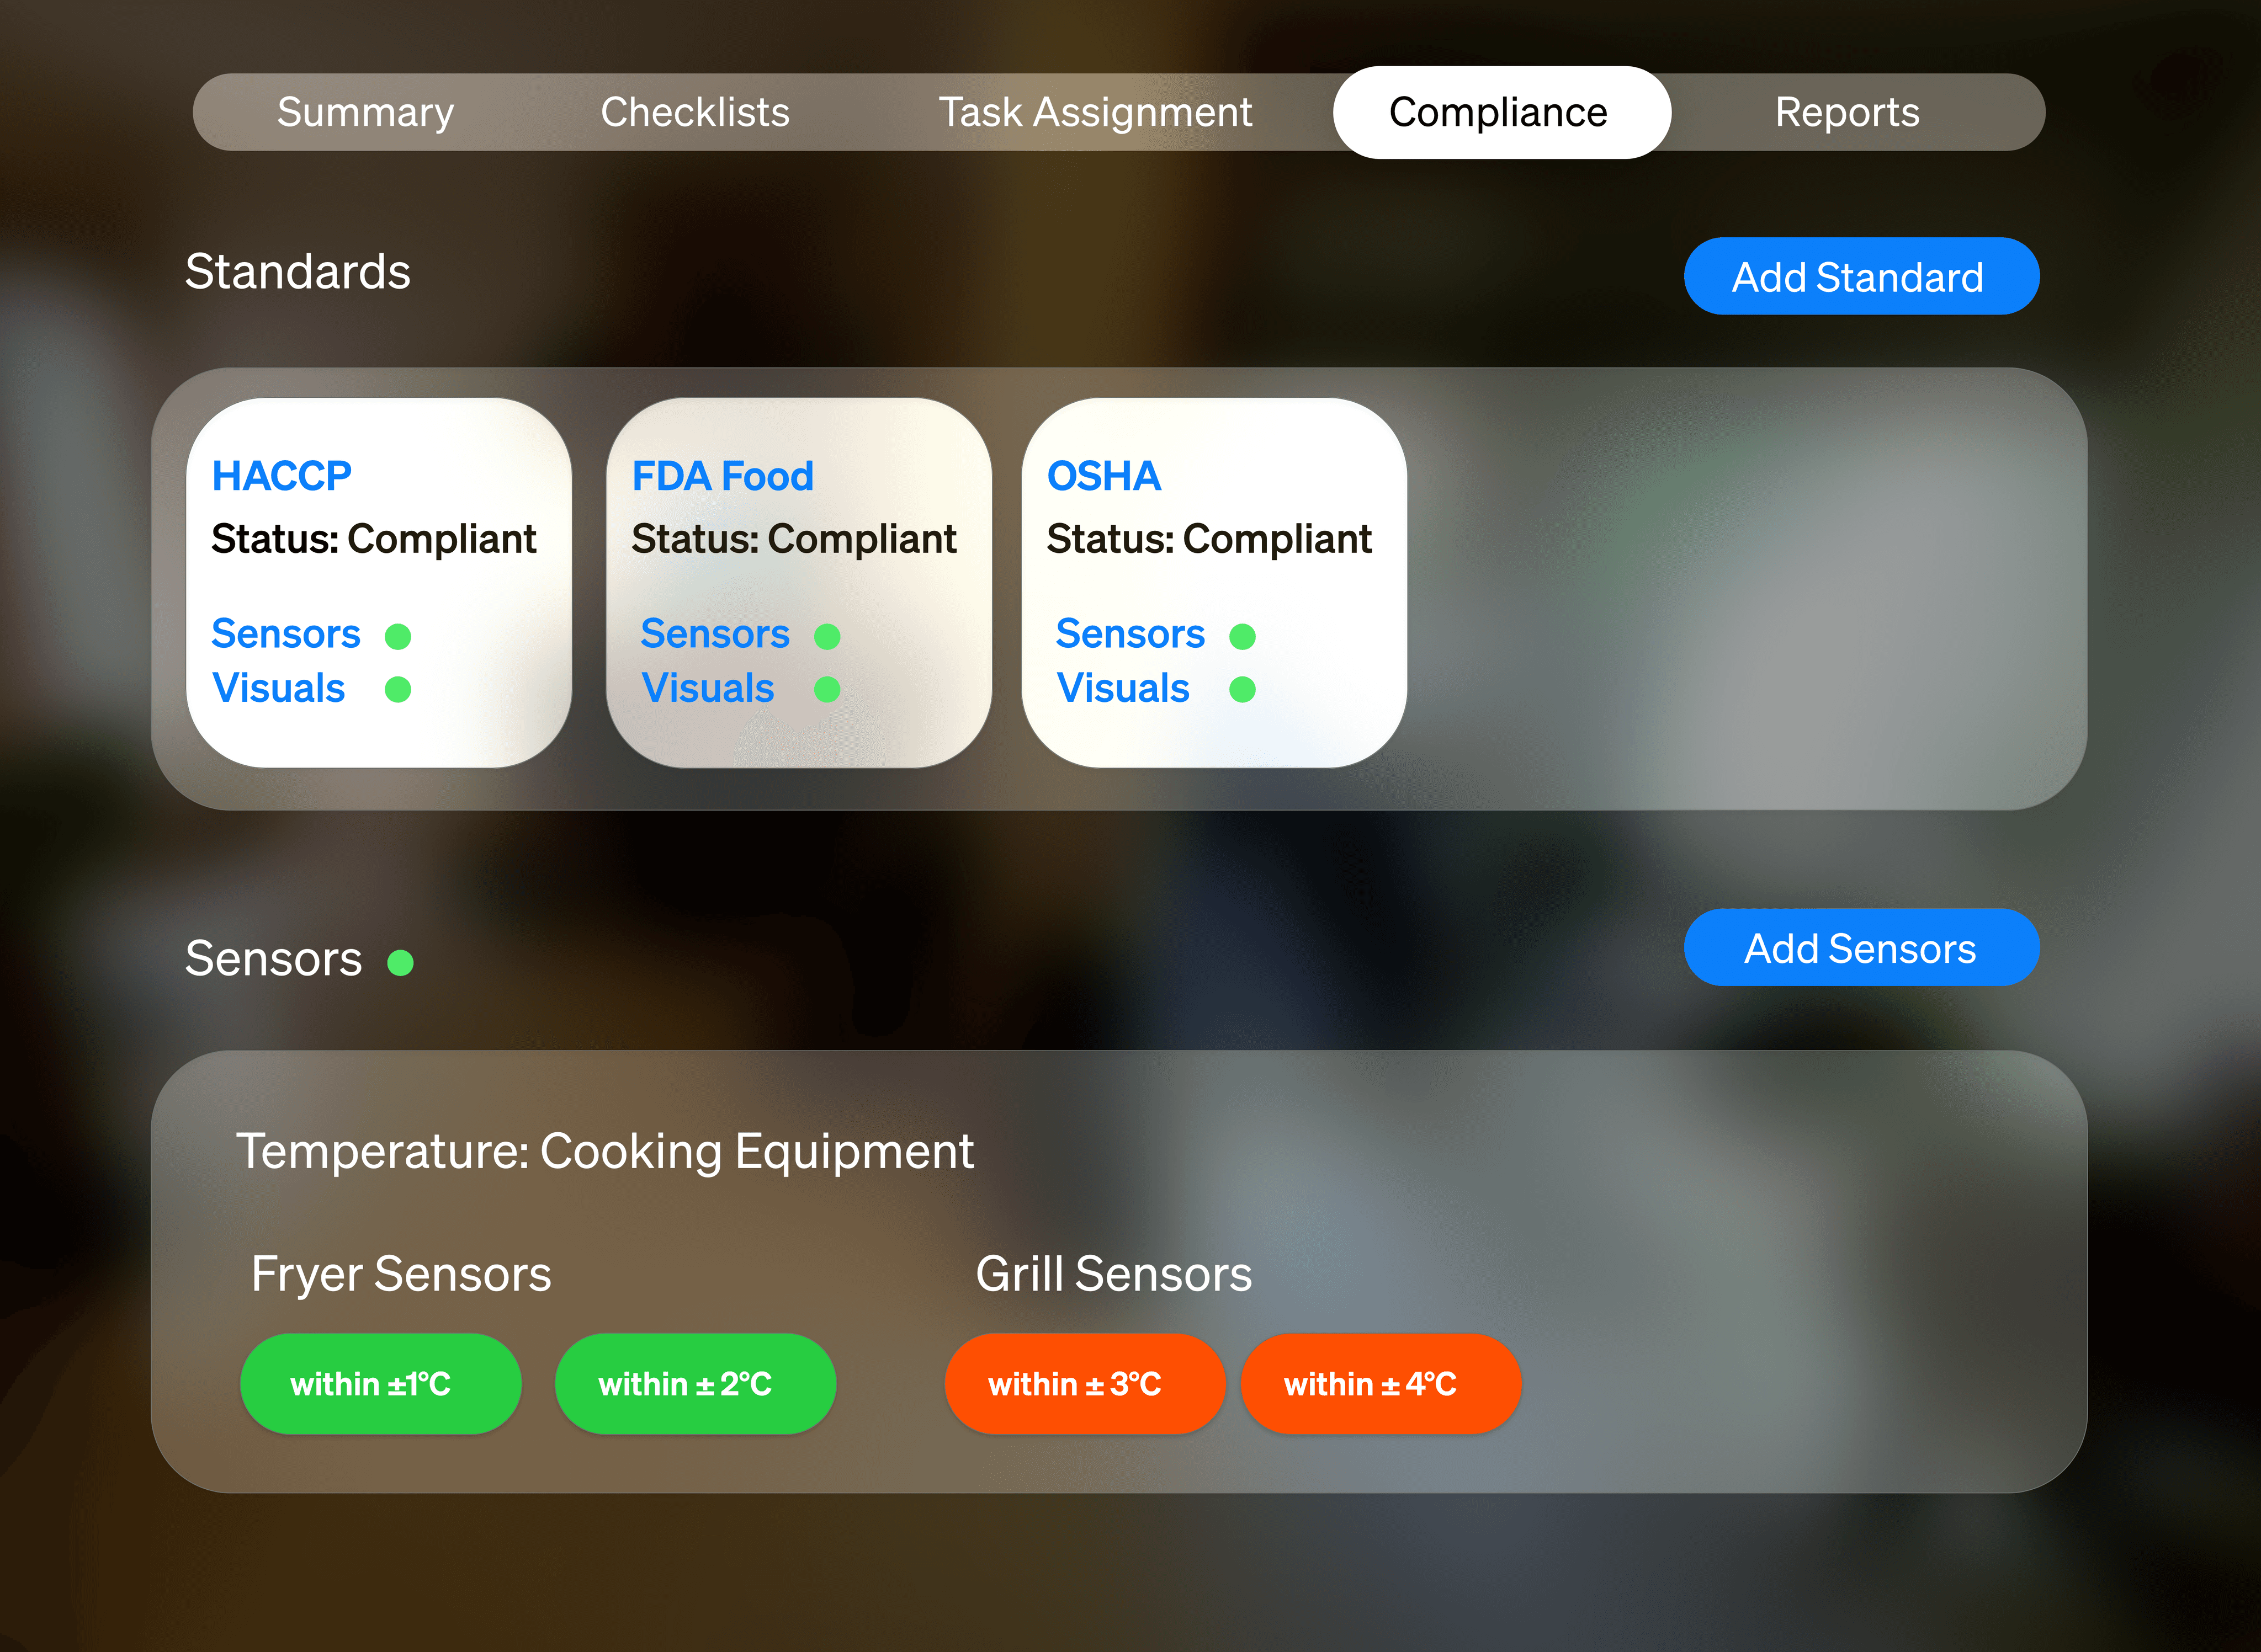Click the 'Sensors' section heading

[274, 959]
